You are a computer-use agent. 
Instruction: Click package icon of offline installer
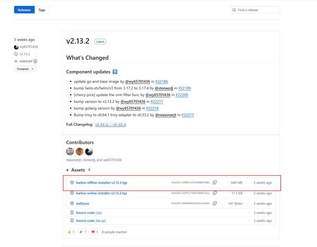pos(72,182)
